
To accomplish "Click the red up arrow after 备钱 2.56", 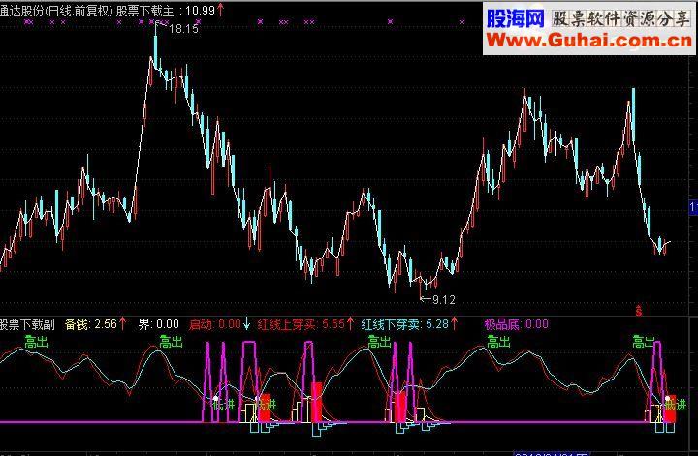I will pos(122,324).
